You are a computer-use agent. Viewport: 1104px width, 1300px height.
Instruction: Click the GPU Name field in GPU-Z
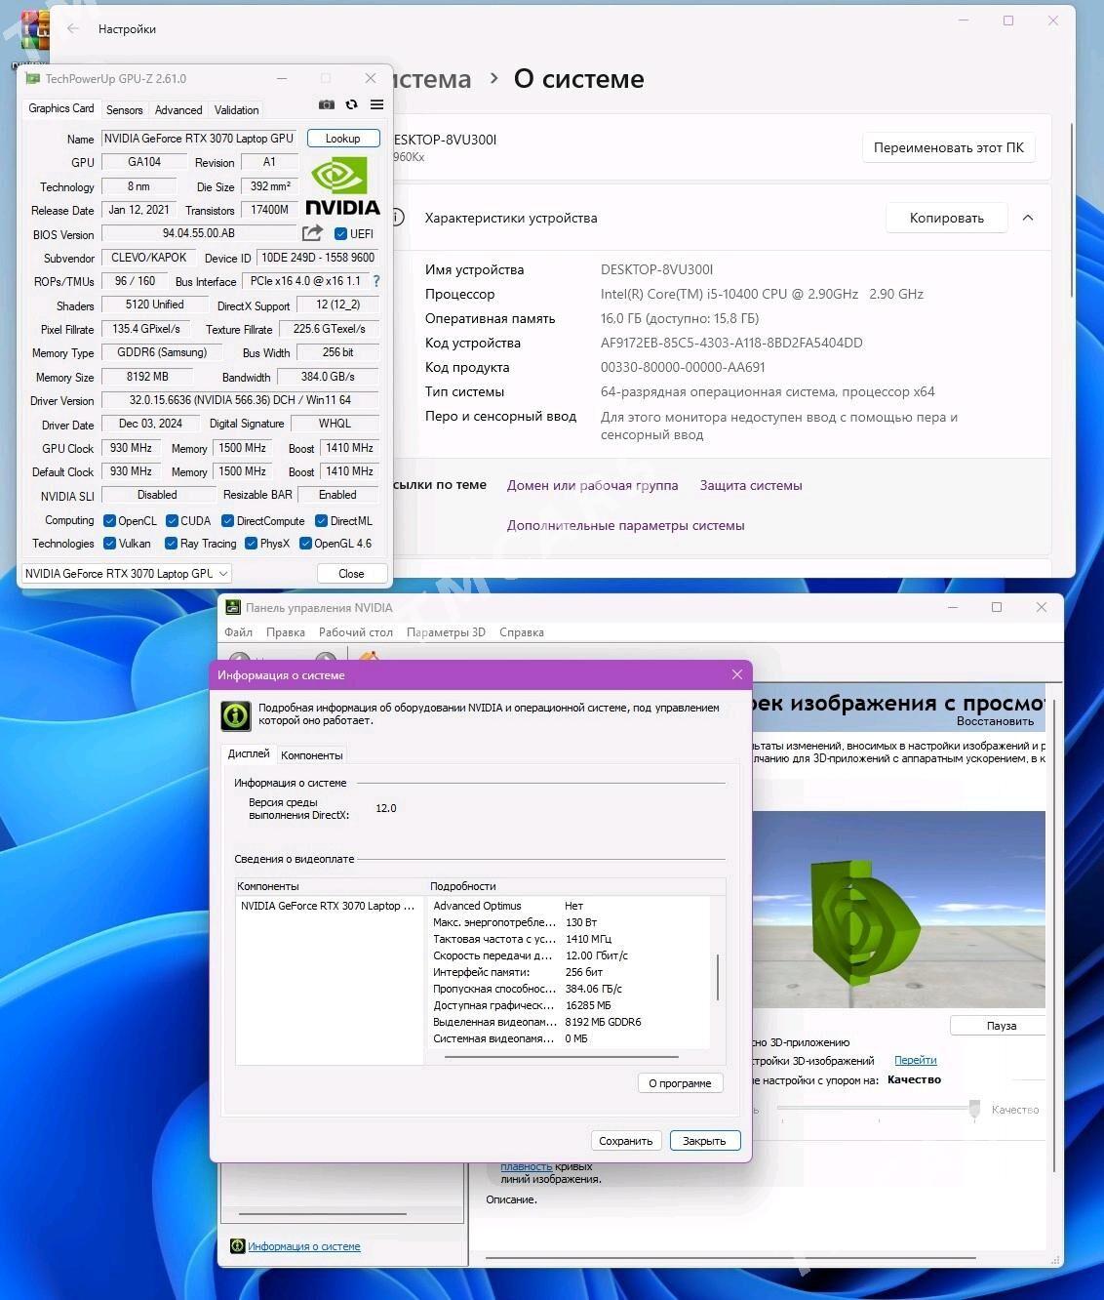tap(199, 139)
